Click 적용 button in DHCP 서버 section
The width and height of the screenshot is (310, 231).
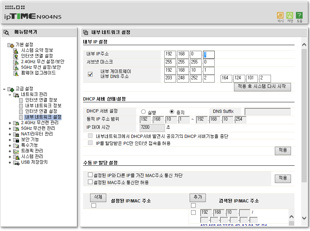coord(283,151)
